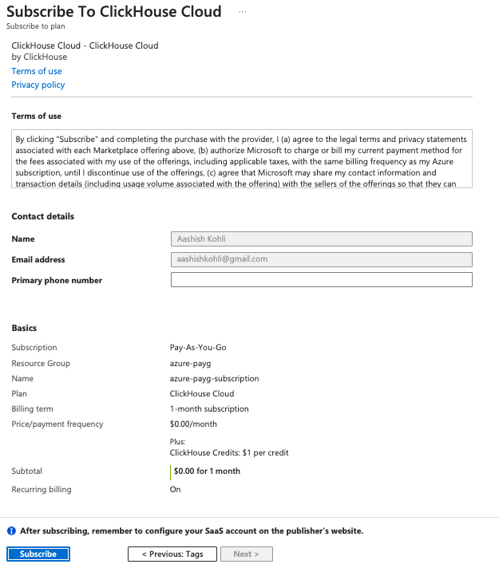Screen dimensions: 499x568
Task: Click the $0.00 for 1 month subtotal
Action: [x=207, y=471]
